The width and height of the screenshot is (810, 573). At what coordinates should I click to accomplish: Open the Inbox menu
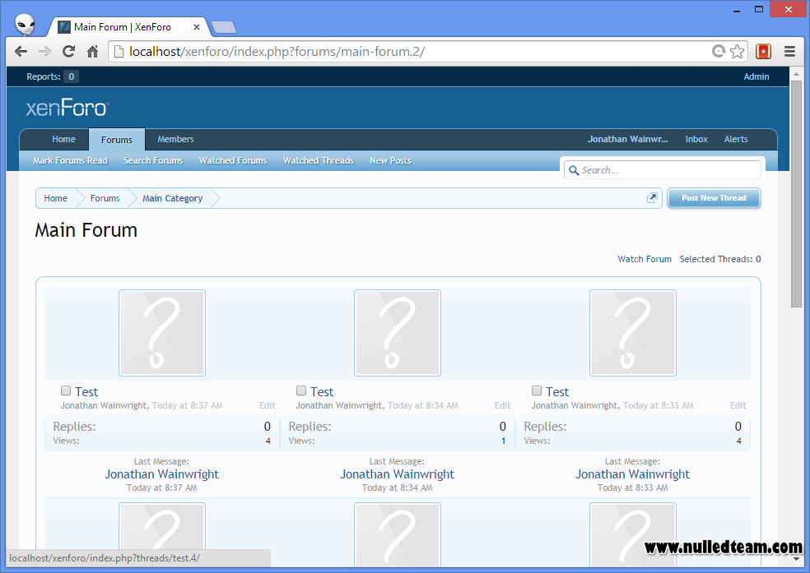pyautogui.click(x=696, y=139)
